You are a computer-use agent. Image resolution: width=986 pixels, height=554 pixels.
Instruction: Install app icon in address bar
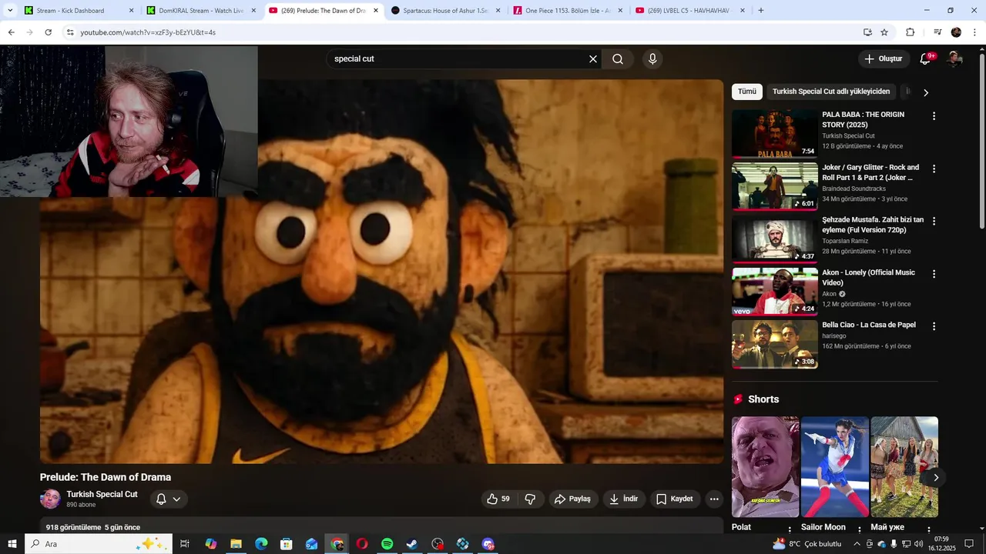coord(867,32)
